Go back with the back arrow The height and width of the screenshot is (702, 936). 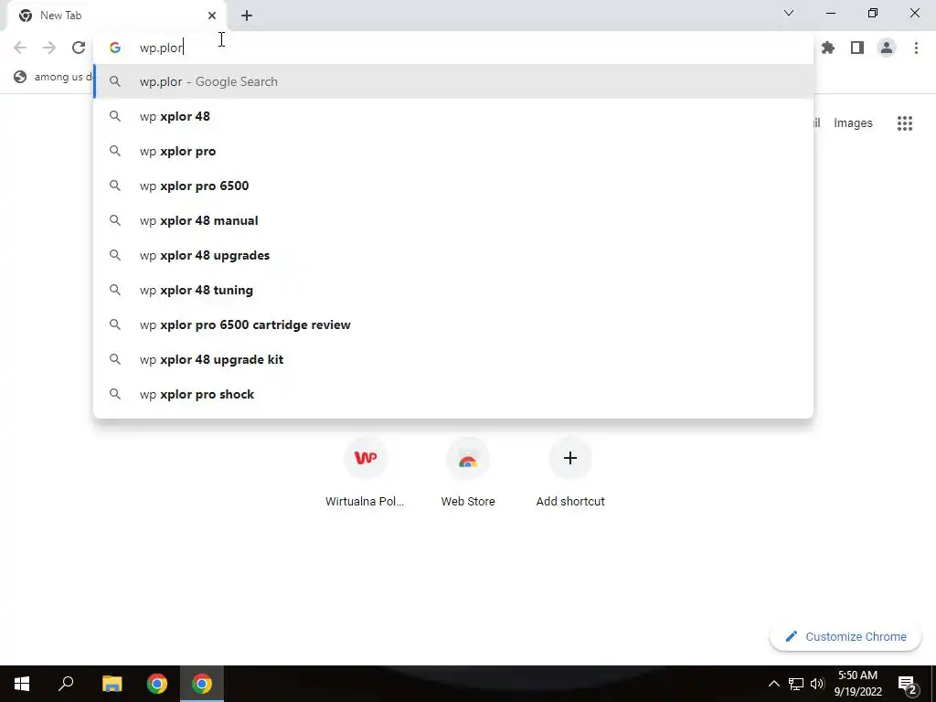click(20, 48)
